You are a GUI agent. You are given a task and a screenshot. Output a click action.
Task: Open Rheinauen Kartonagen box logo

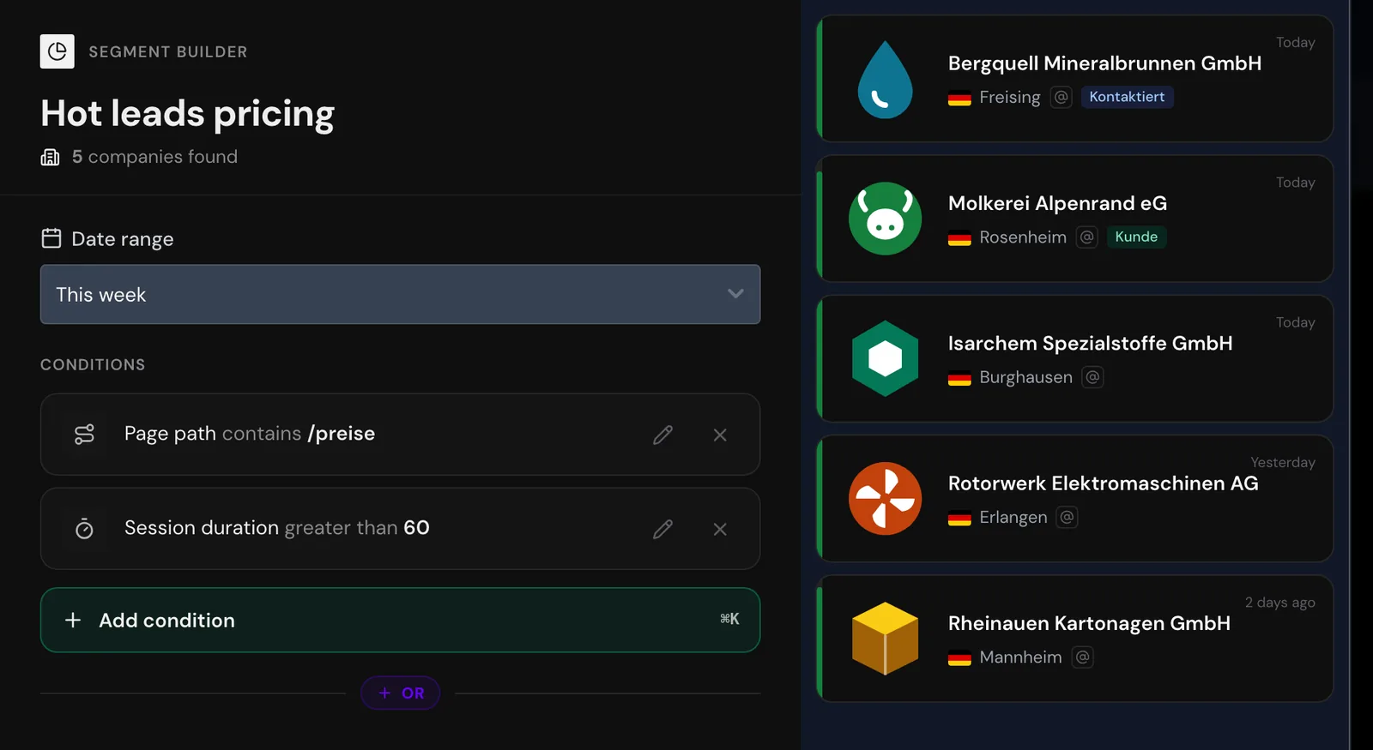point(885,639)
